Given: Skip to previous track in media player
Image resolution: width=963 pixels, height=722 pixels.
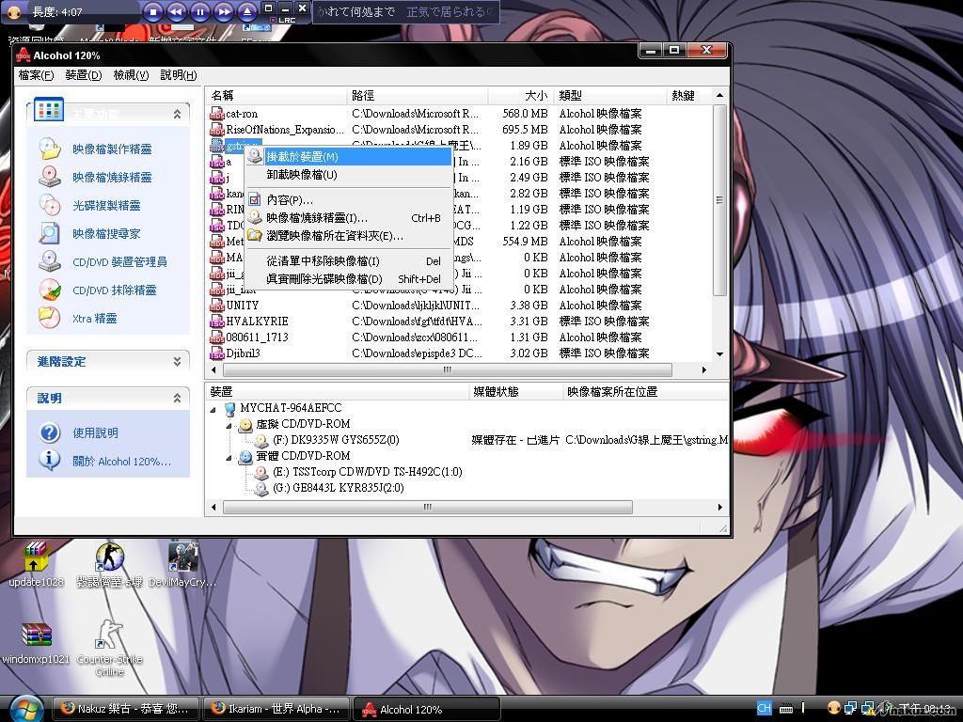Looking at the screenshot, I should [x=176, y=11].
